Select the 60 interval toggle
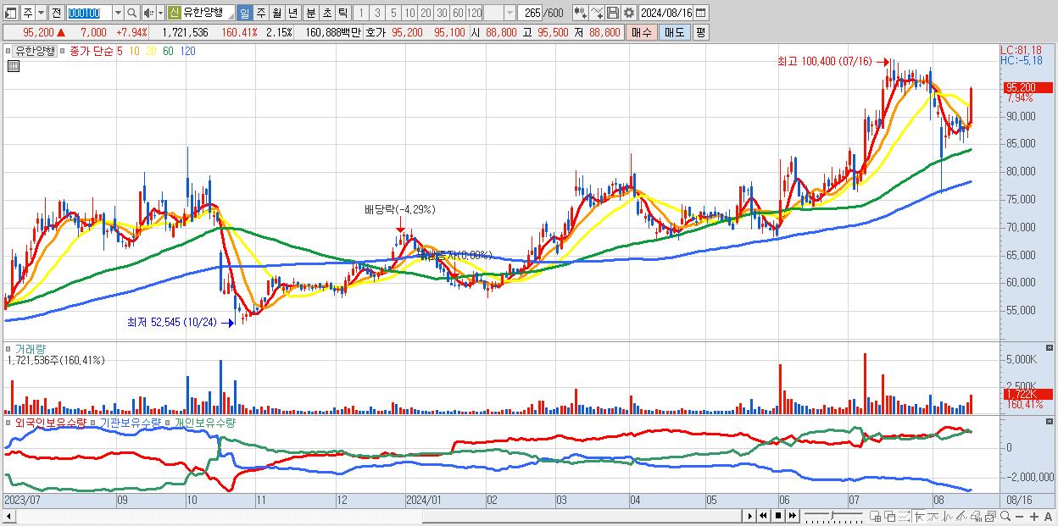1058x526 pixels. (x=458, y=13)
